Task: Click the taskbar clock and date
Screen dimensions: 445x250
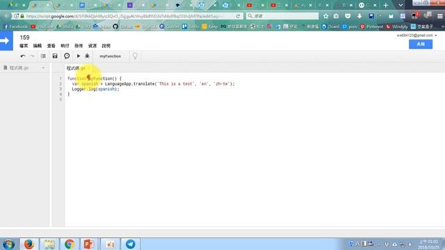Action: (428, 244)
